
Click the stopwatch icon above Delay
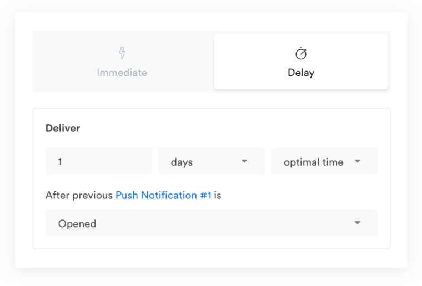coord(301,53)
